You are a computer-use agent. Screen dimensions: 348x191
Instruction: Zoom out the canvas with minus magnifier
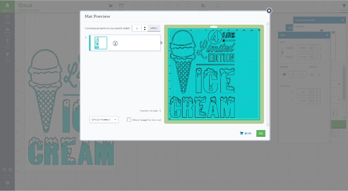pyautogui.click(x=4, y=170)
